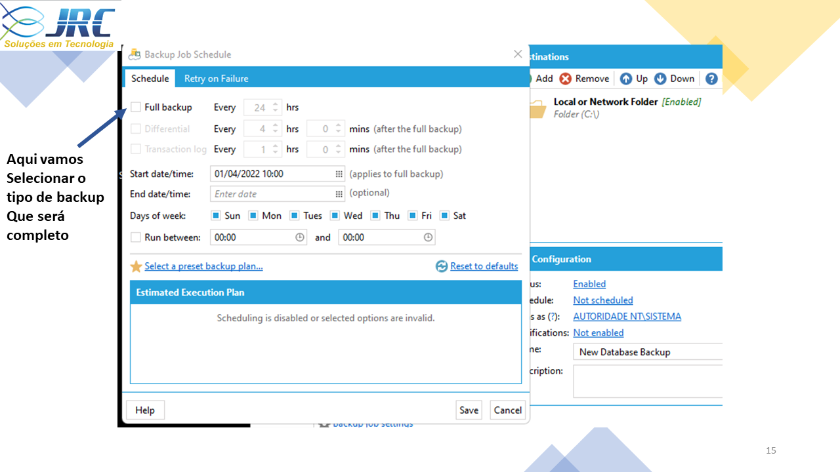The width and height of the screenshot is (840, 472).
Task: Open the Retry on Failure tab
Action: click(x=216, y=78)
